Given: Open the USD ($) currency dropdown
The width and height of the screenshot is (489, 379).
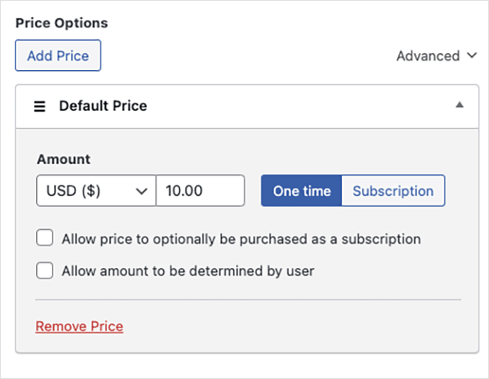Looking at the screenshot, I should (x=96, y=191).
